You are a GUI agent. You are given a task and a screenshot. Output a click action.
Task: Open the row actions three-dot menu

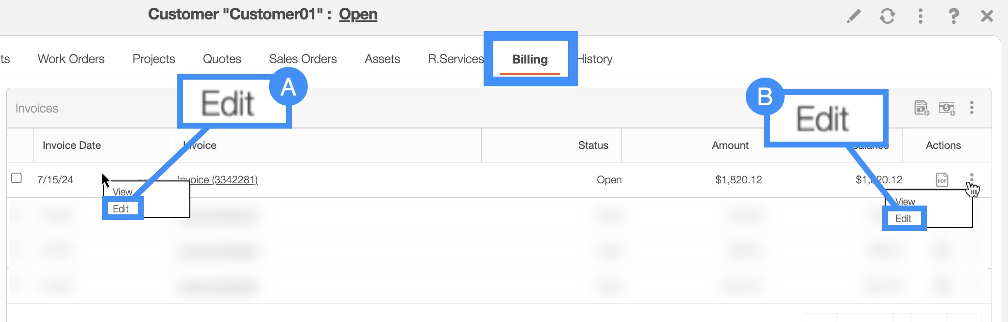point(972,177)
